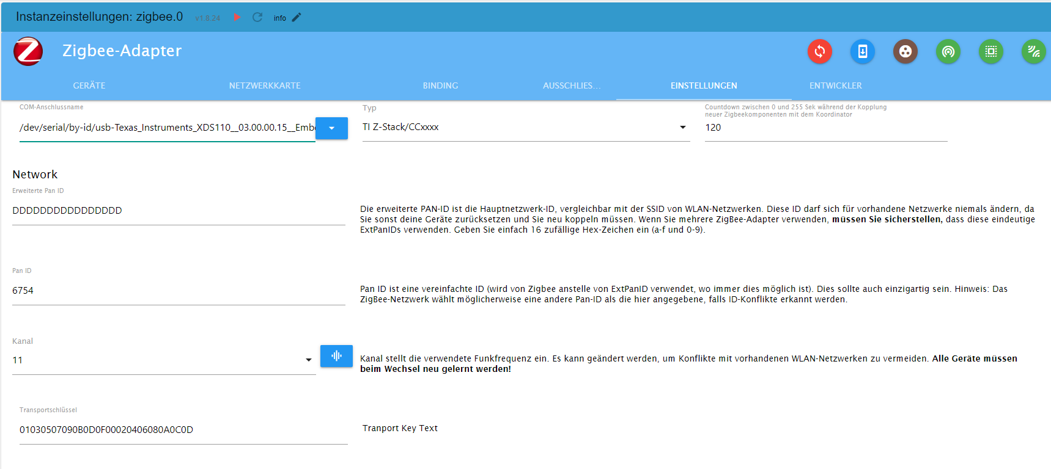Image resolution: width=1051 pixels, height=469 pixels.
Task: Open the AUSSCHLIES... tab
Action: click(x=572, y=85)
